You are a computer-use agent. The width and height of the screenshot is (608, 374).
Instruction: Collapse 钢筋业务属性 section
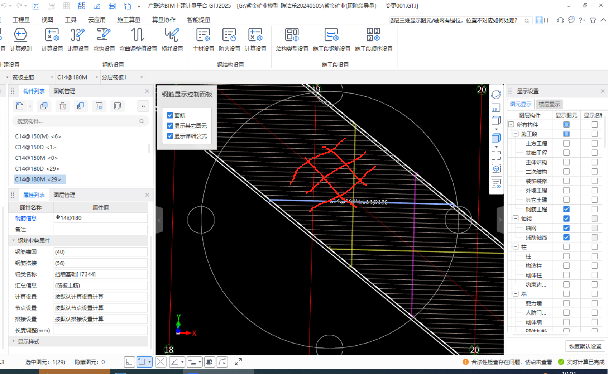coord(14,241)
